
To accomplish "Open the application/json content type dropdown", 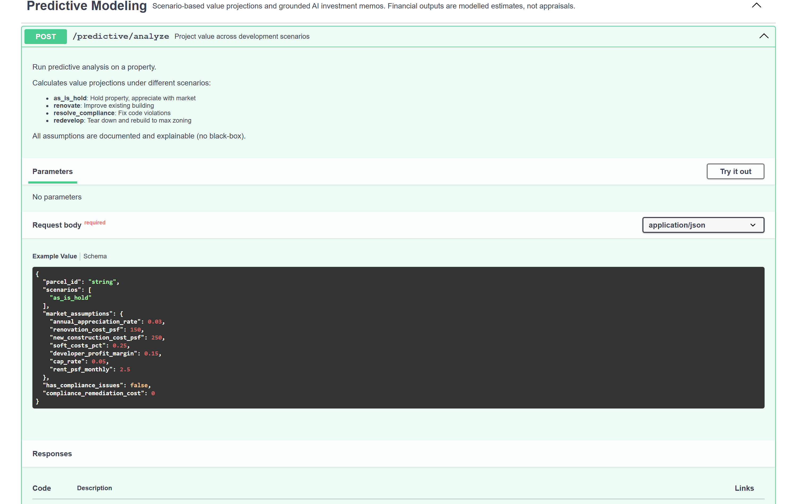I will [x=703, y=225].
